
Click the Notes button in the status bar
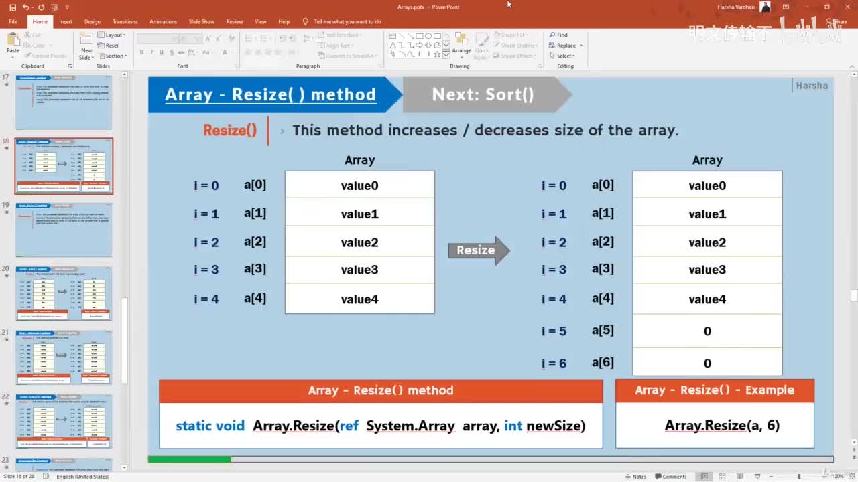tap(635, 477)
